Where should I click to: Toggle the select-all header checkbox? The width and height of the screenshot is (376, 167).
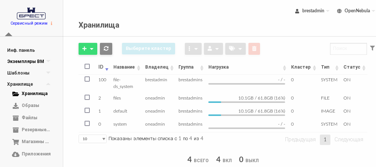pyautogui.click(x=87, y=66)
